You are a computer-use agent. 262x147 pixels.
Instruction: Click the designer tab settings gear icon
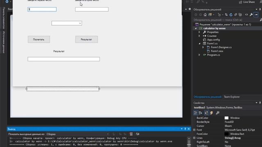coord(190,9)
